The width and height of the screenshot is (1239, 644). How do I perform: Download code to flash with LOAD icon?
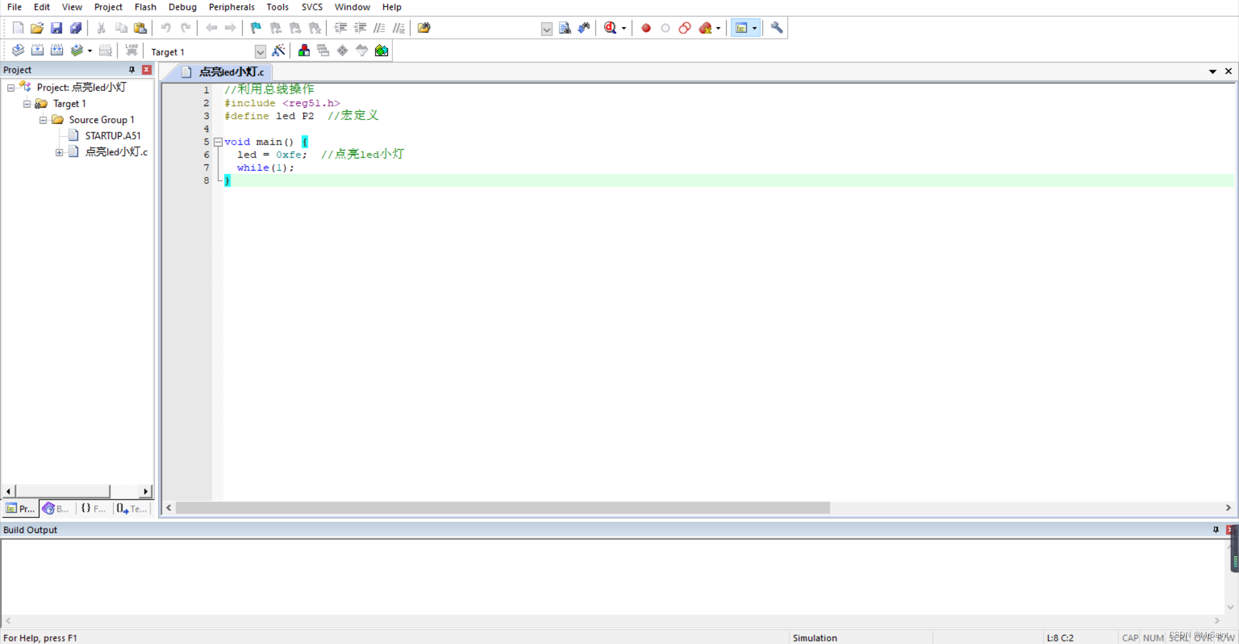pos(132,50)
